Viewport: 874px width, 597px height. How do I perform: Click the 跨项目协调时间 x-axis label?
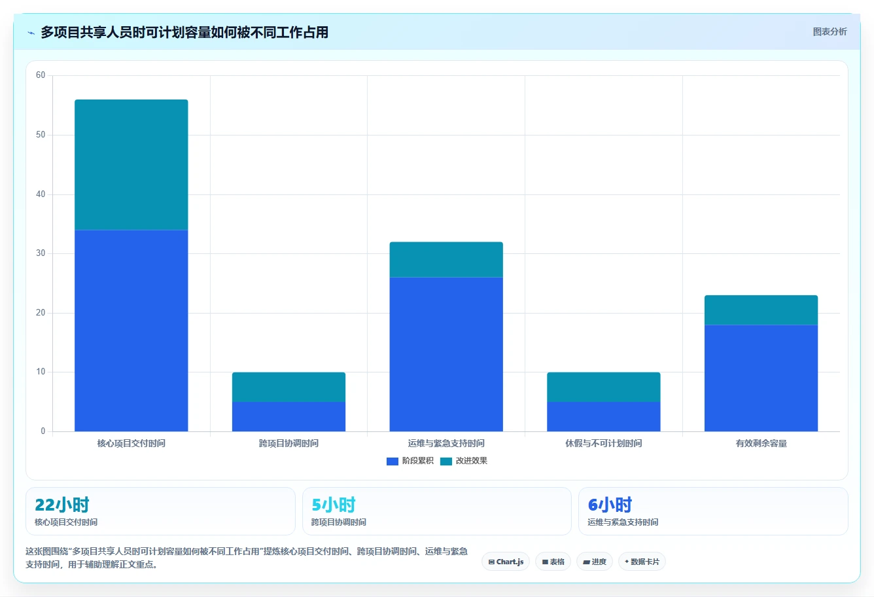288,443
